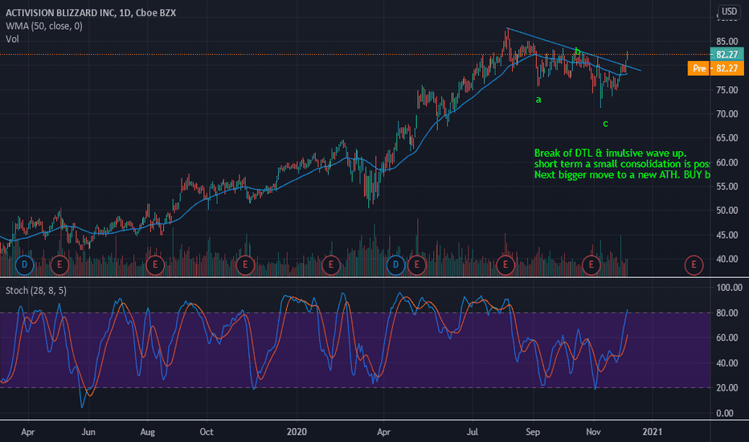Click the 45.00 price scale label
Viewport: 749px width, 442px height.
coord(727,235)
